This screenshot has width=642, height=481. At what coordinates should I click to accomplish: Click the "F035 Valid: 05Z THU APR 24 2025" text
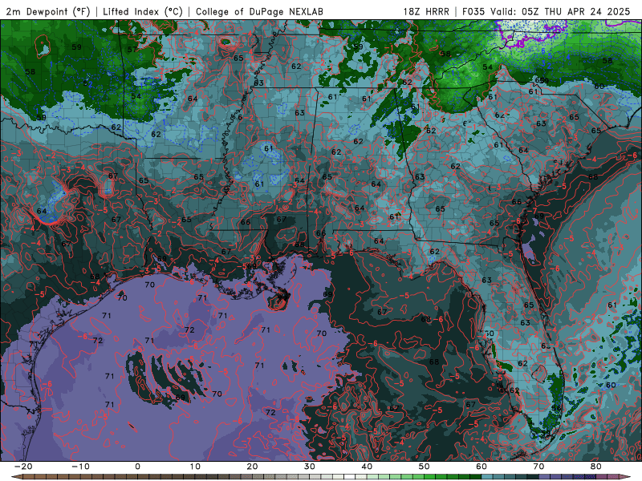[547, 11]
